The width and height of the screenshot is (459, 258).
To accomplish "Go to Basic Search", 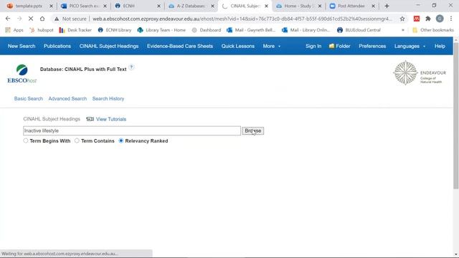I will click(x=29, y=99).
